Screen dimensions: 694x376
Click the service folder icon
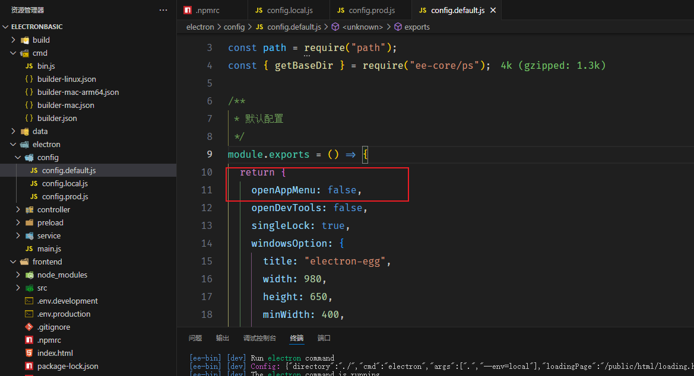(29, 236)
